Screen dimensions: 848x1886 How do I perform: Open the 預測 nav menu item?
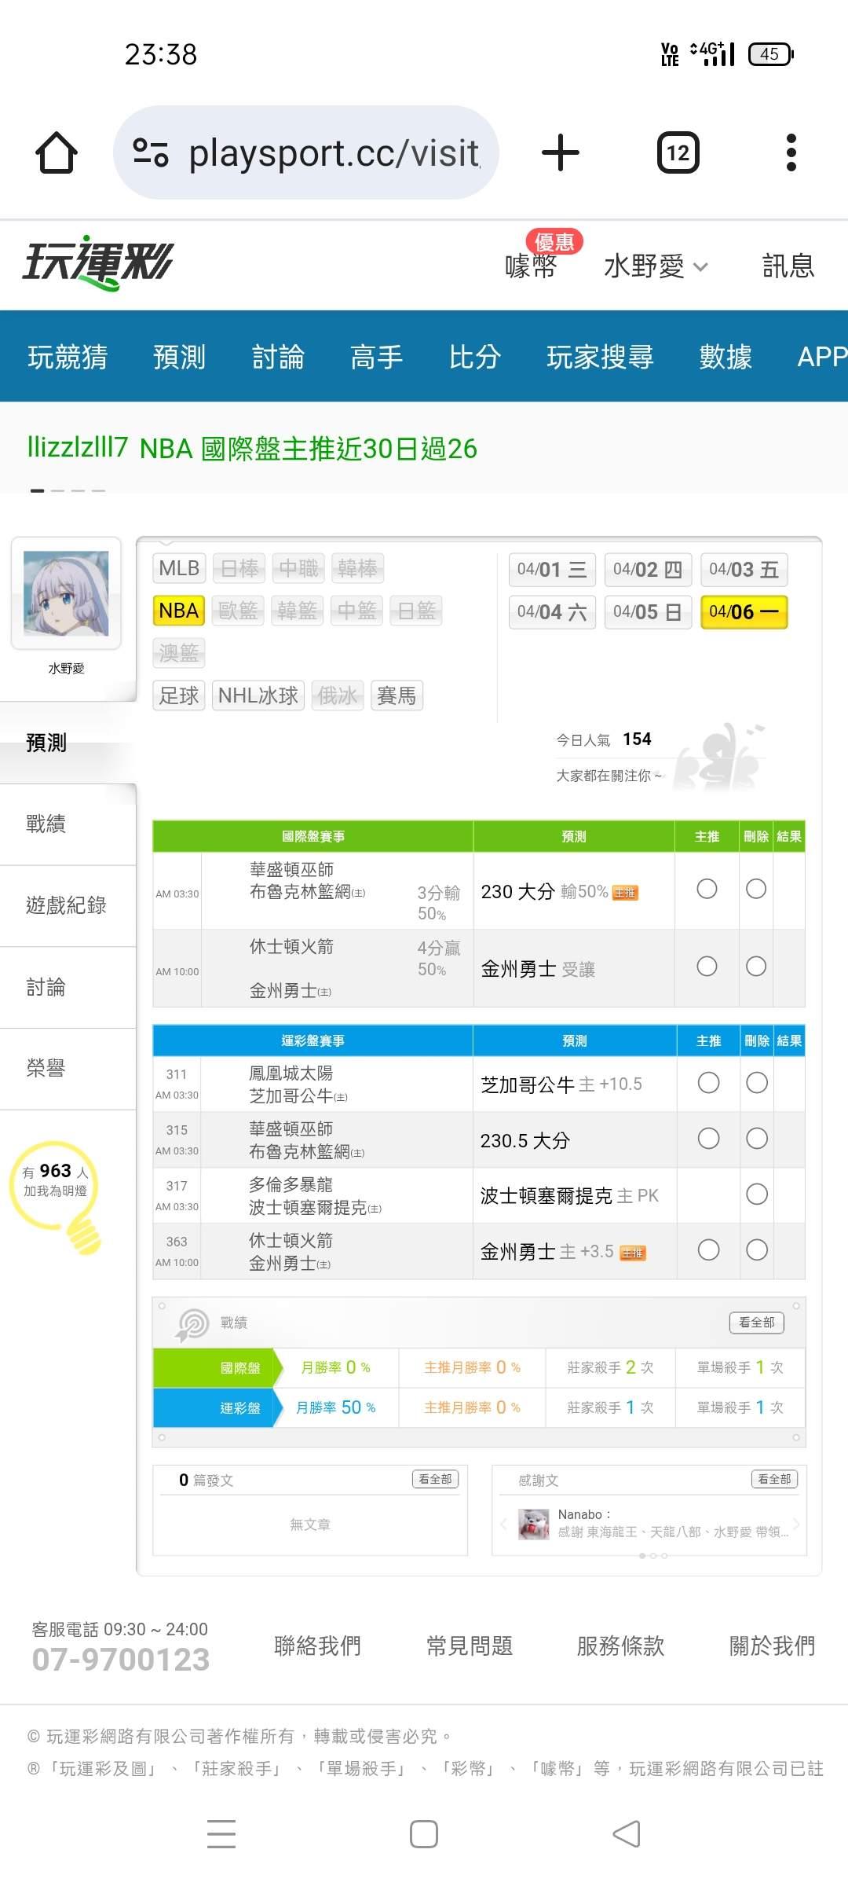179,357
